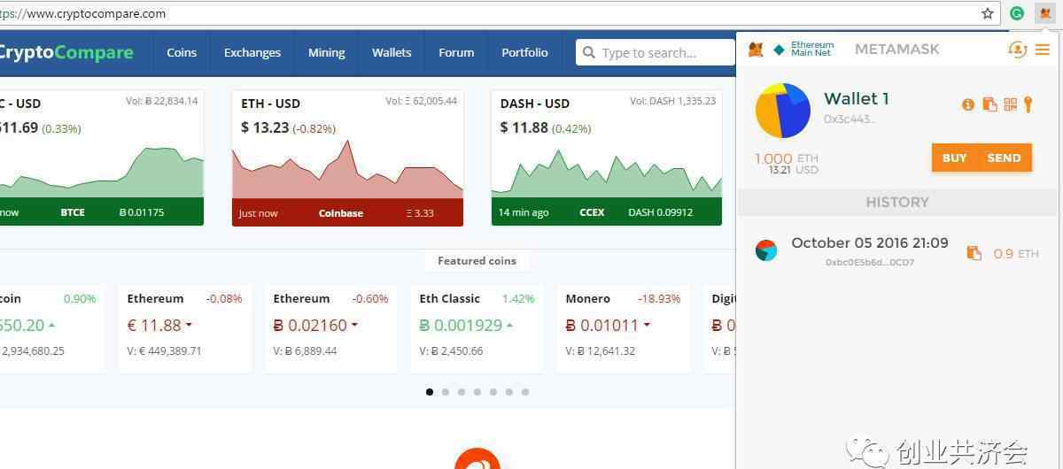Image resolution: width=1063 pixels, height=469 pixels.
Task: Click the SEND button in MetaMask
Action: (1005, 158)
